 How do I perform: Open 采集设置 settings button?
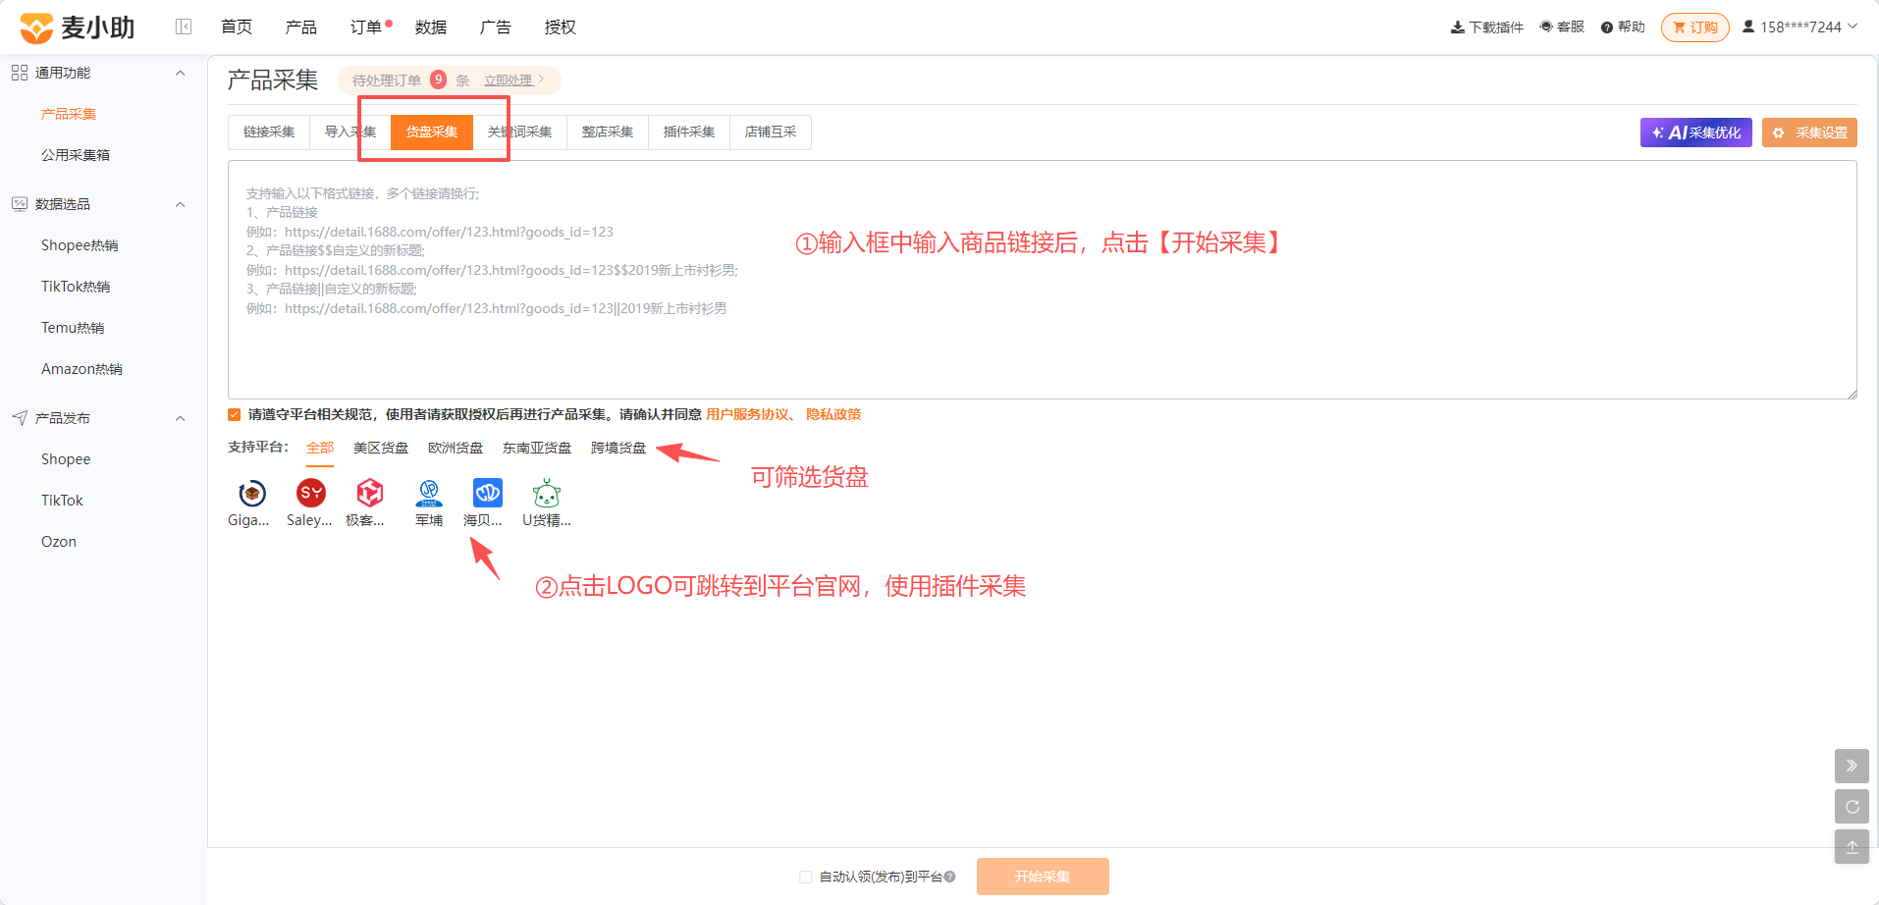pos(1809,133)
